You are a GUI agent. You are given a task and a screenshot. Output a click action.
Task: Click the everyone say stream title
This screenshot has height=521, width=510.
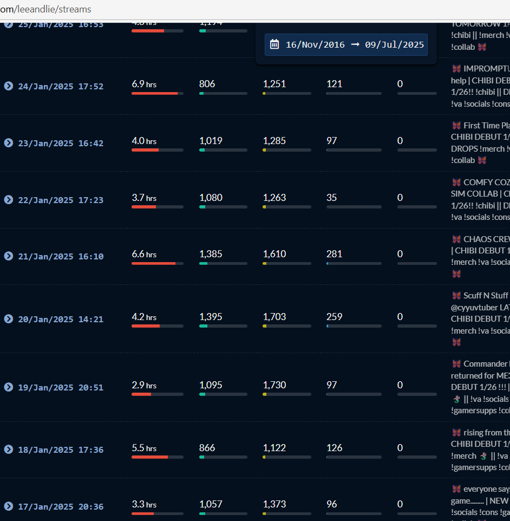tap(480, 503)
